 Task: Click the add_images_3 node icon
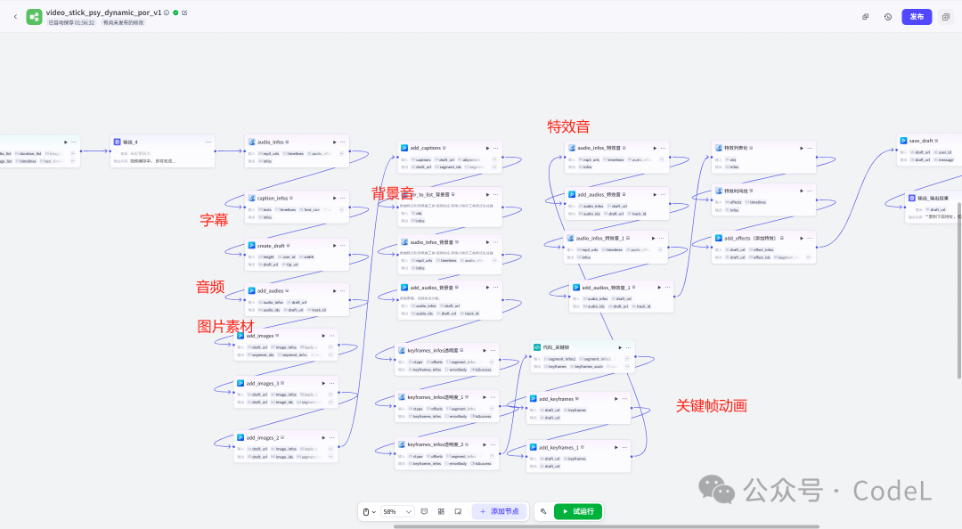click(240, 383)
